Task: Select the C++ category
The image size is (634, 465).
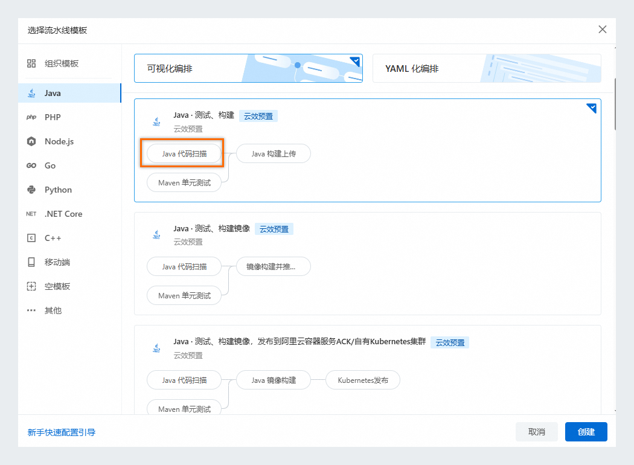Action: pyautogui.click(x=69, y=238)
